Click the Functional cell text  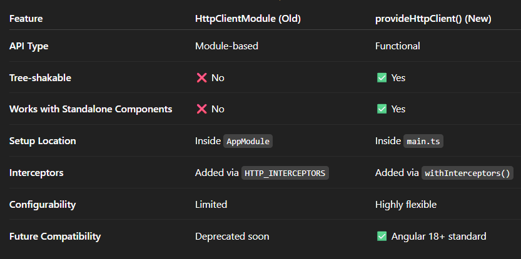coord(398,46)
